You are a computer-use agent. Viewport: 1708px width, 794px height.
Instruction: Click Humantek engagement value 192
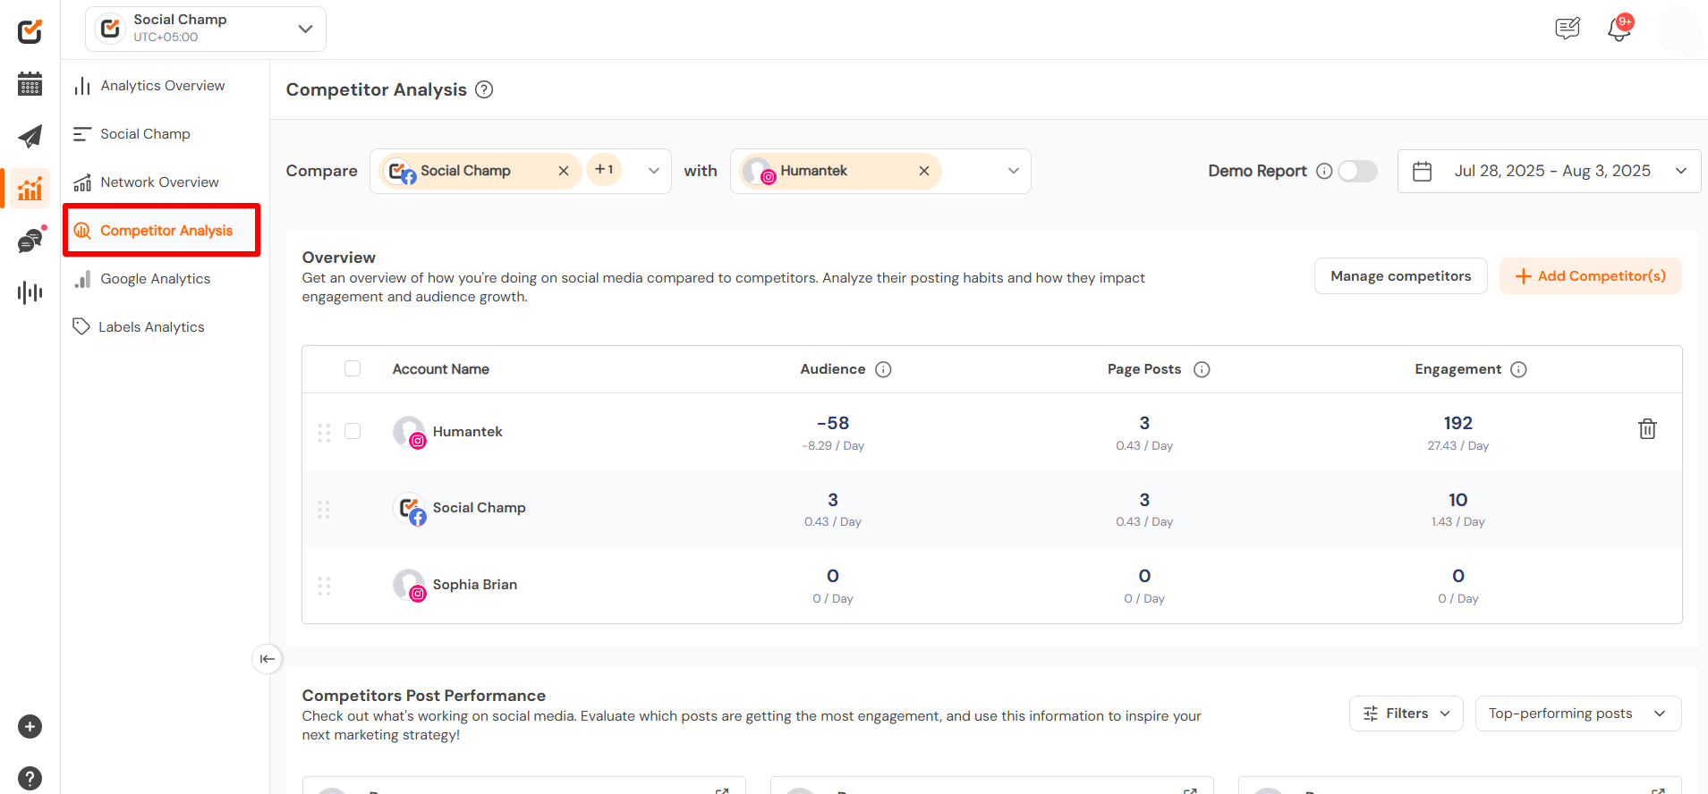click(x=1457, y=423)
